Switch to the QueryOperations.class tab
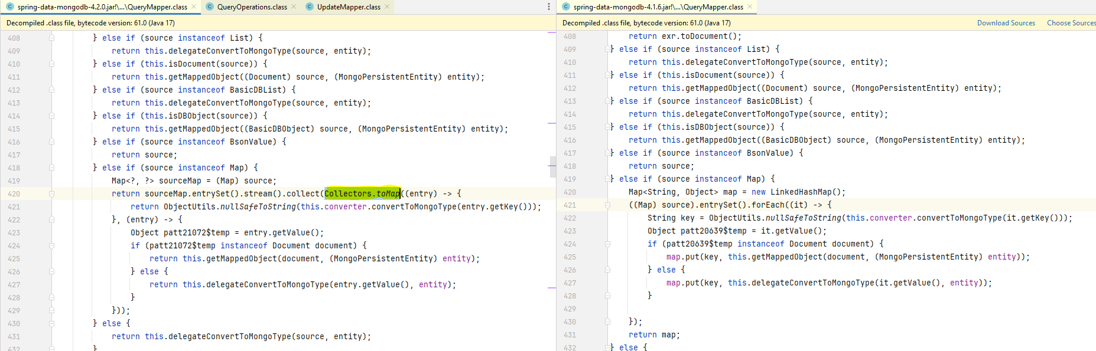This screenshot has height=351, width=1096. 252,7
